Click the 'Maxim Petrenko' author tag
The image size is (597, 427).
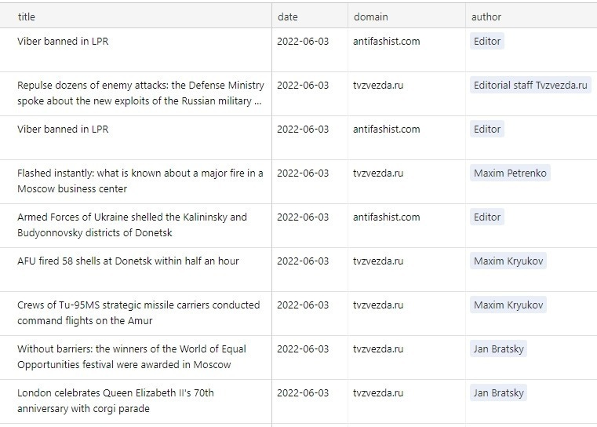[510, 173]
